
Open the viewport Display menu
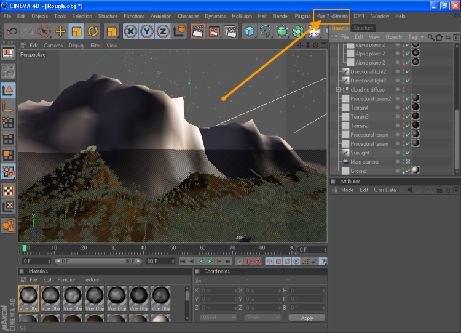[x=76, y=46]
